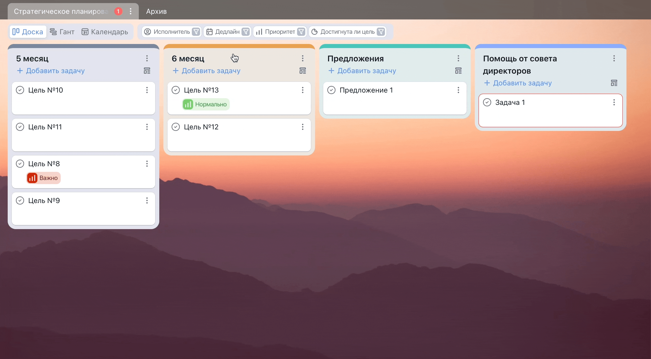This screenshot has height=359, width=651.
Task: Click the Нормально priority label on Цель №13
Action: tap(206, 104)
